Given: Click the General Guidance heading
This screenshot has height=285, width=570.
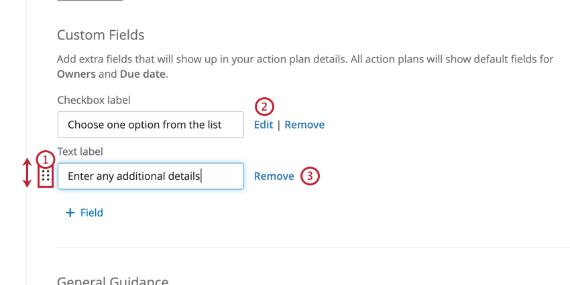Looking at the screenshot, I should point(113,281).
